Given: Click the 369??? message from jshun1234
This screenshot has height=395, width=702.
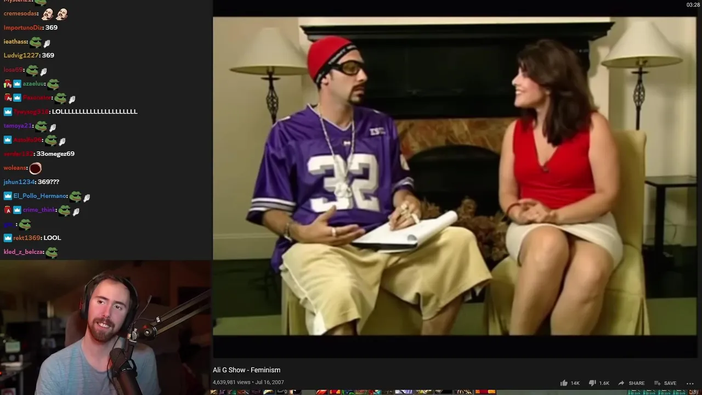Looking at the screenshot, I should 48,182.
